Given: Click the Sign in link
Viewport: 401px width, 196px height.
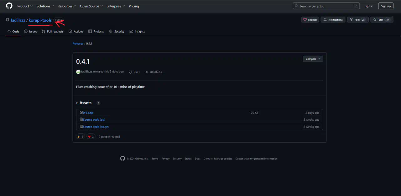Looking at the screenshot, I should coord(369,6).
